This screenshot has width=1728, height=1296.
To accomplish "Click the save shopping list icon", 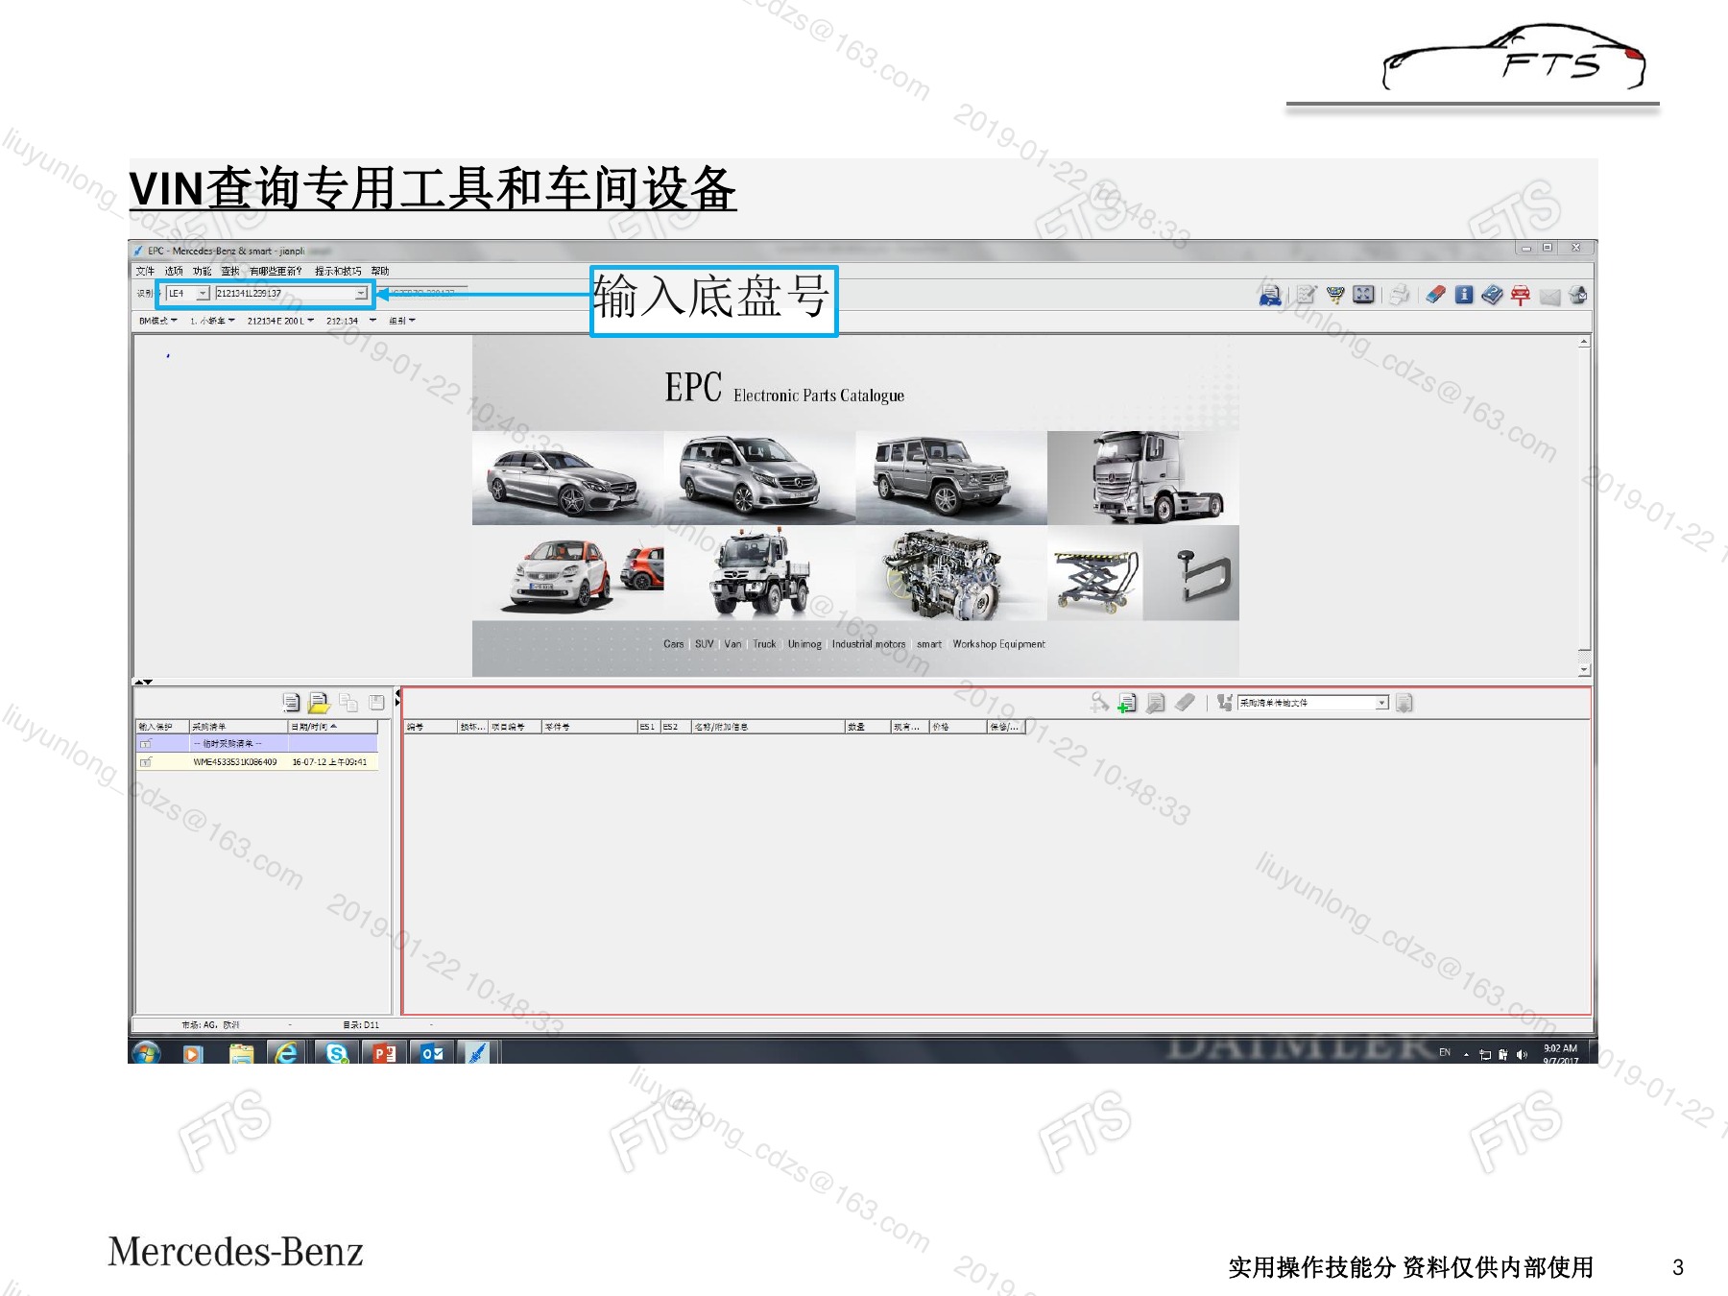I will click(376, 703).
